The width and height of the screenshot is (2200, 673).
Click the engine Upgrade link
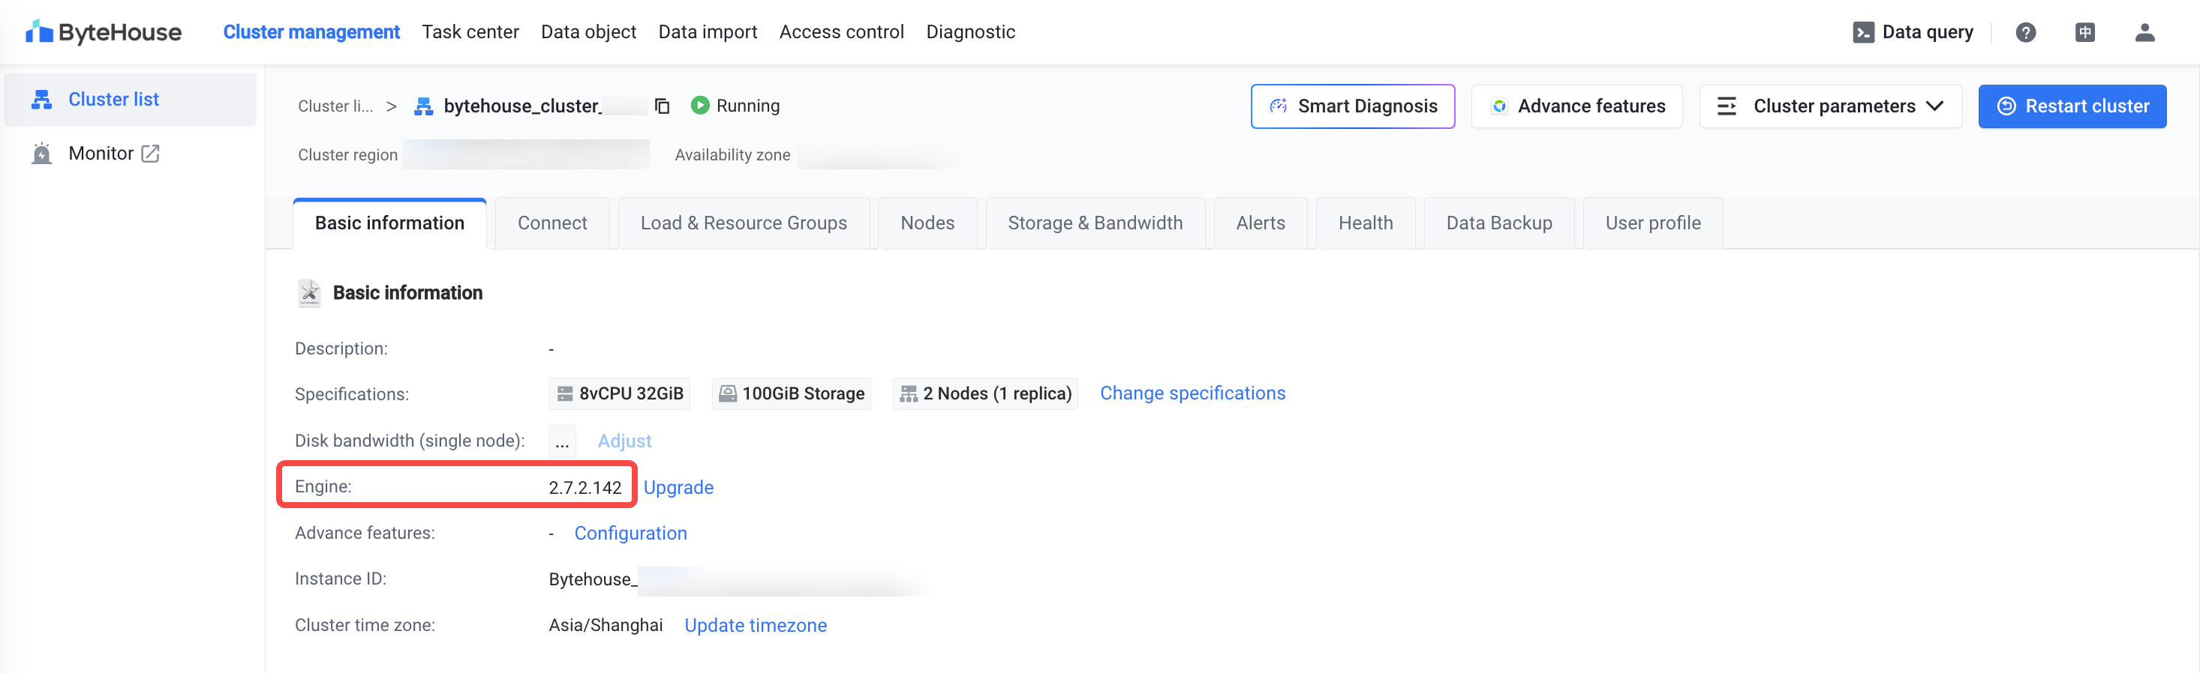(x=678, y=488)
